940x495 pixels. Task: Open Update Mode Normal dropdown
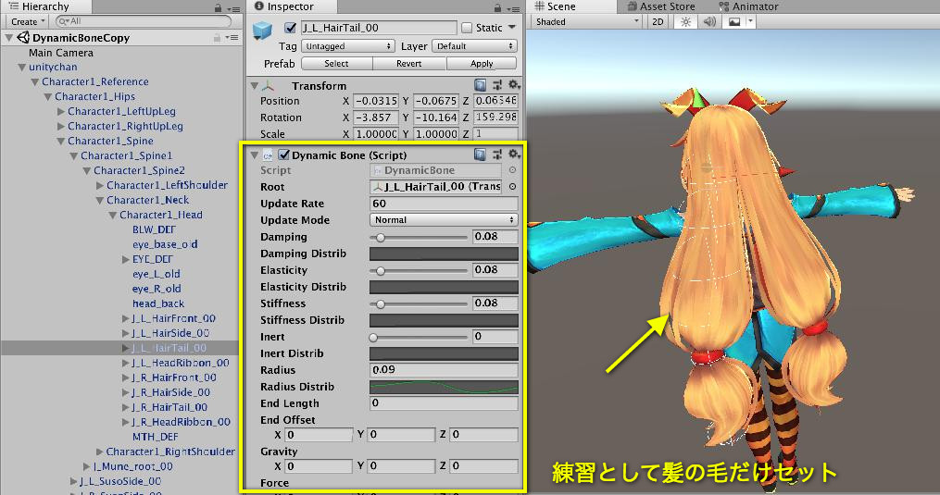click(444, 220)
